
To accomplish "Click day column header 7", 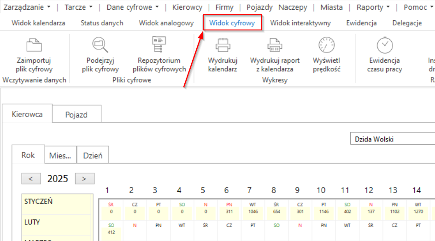I will 249,190.
